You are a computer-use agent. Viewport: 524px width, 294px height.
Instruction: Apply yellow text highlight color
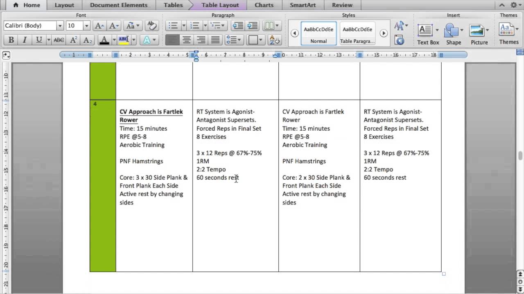pyautogui.click(x=123, y=40)
